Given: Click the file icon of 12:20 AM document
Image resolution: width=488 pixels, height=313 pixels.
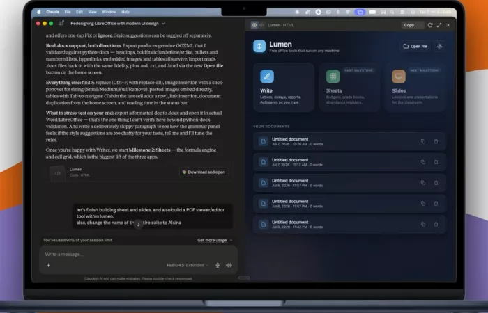Looking at the screenshot, I should [264, 141].
